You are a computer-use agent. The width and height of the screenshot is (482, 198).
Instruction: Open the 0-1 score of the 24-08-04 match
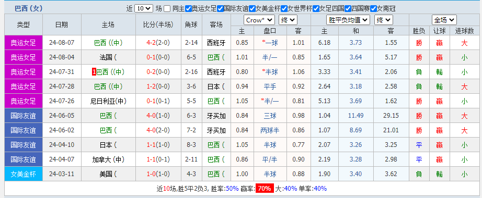click(151, 57)
